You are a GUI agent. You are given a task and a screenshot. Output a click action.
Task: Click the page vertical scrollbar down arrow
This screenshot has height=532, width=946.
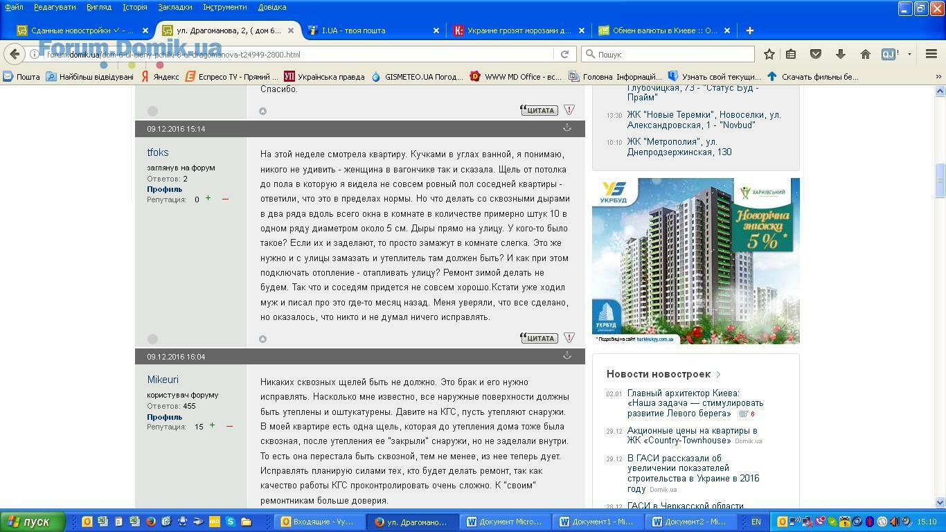coord(940,502)
